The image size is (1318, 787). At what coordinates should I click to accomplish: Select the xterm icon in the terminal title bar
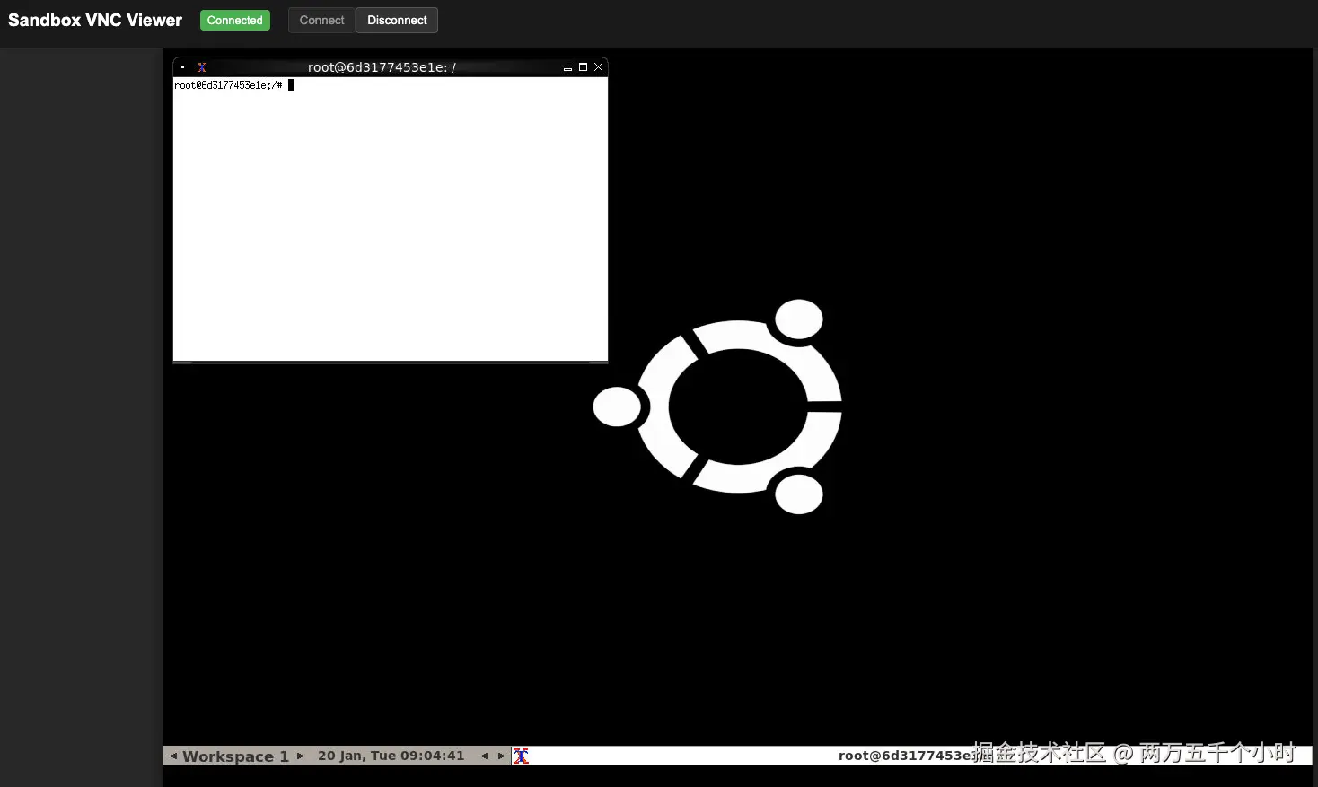click(202, 66)
